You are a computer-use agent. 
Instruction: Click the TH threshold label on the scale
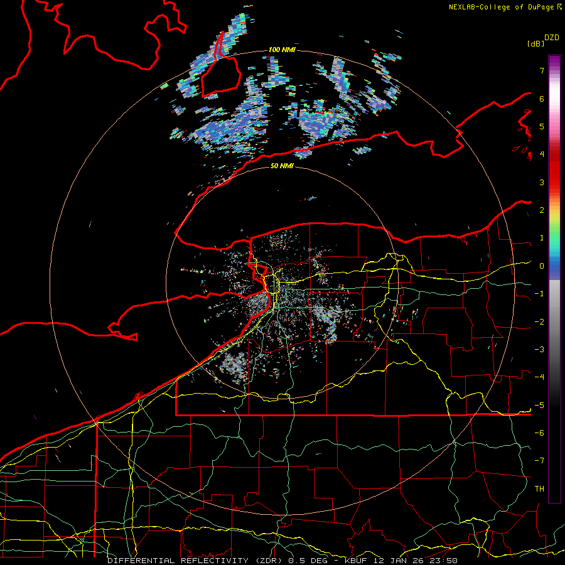[x=539, y=489]
